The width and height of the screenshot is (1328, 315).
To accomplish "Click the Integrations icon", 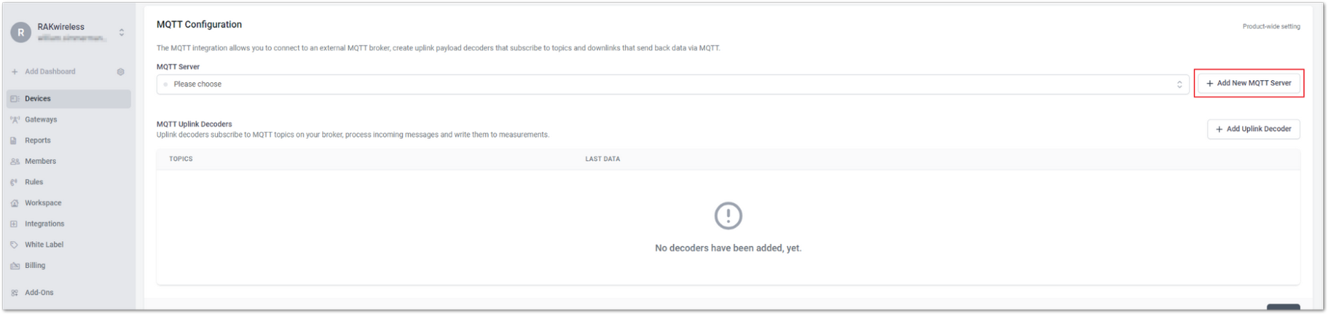I will [14, 224].
